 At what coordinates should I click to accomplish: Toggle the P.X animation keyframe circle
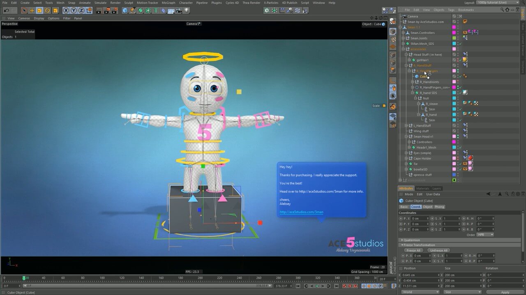click(x=401, y=218)
